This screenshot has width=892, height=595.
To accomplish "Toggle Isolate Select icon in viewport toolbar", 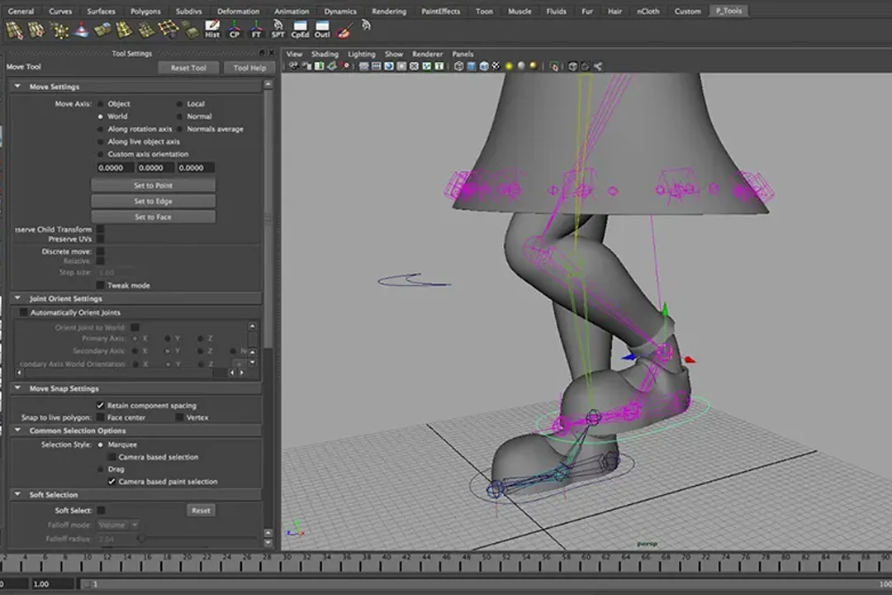I will [555, 67].
